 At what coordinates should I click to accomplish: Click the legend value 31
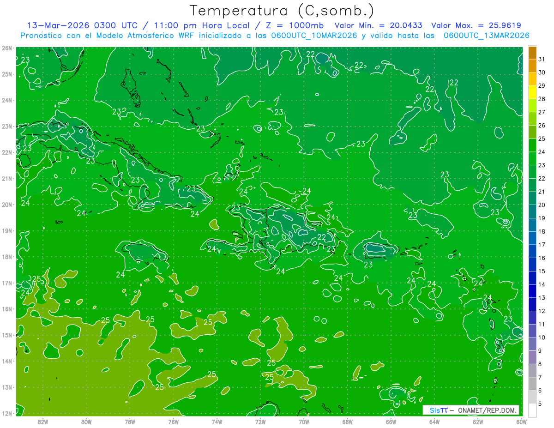coord(542,59)
